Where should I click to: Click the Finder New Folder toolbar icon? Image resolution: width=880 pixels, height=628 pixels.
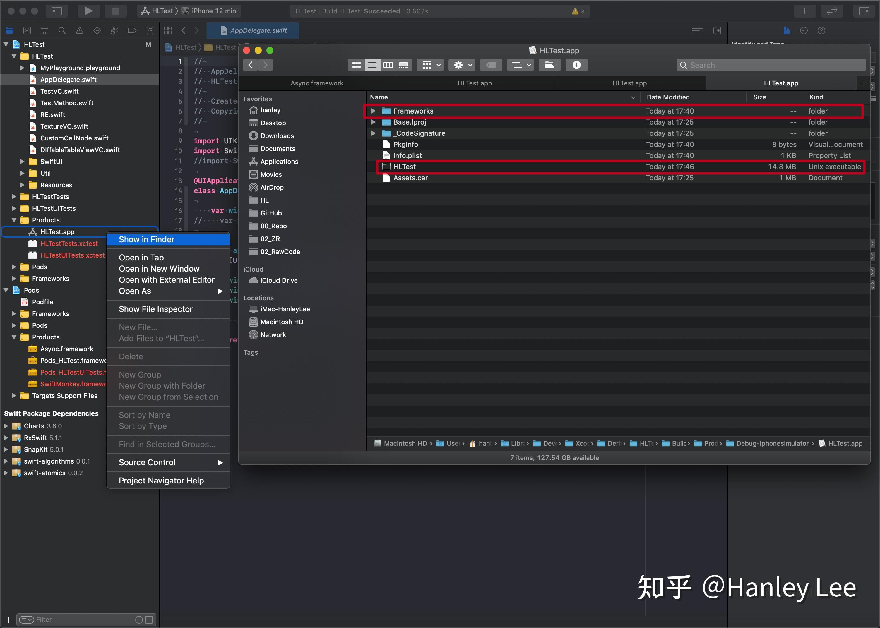pos(550,65)
